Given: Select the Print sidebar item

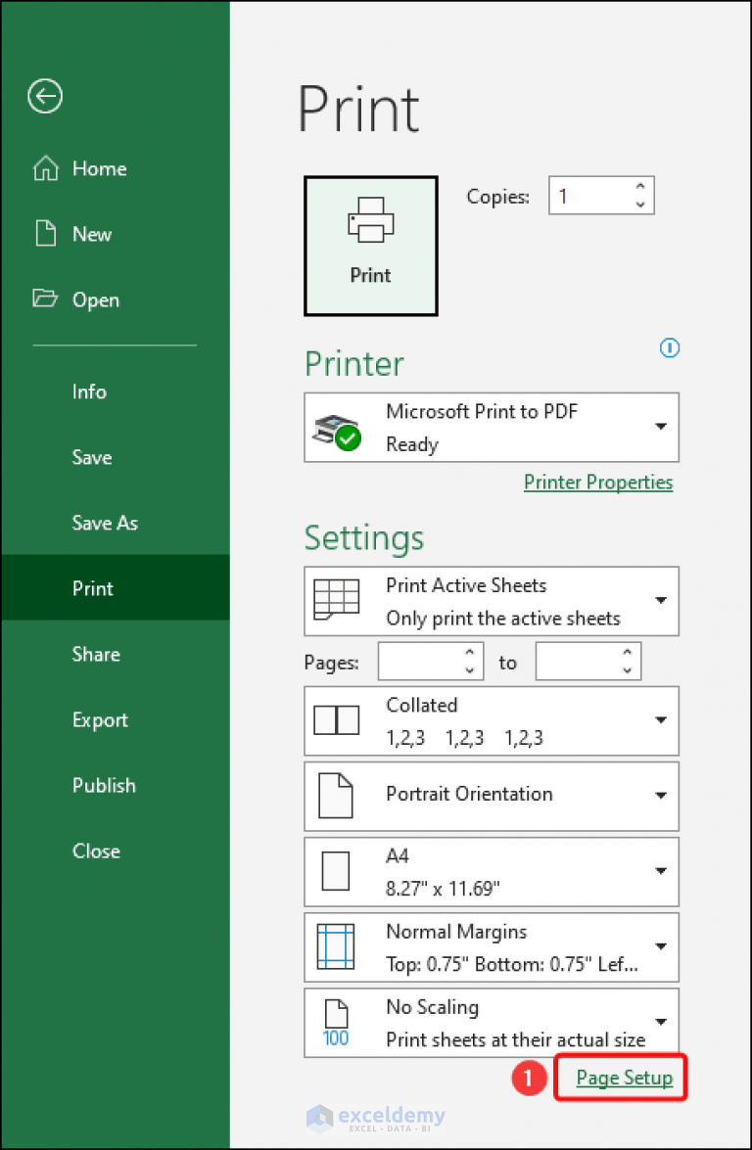Looking at the screenshot, I should pyautogui.click(x=116, y=588).
